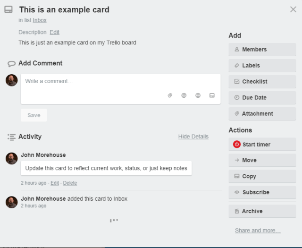Viewport: 302px width, 248px height.
Task: Add a Checklist to the card
Action: pos(262,82)
